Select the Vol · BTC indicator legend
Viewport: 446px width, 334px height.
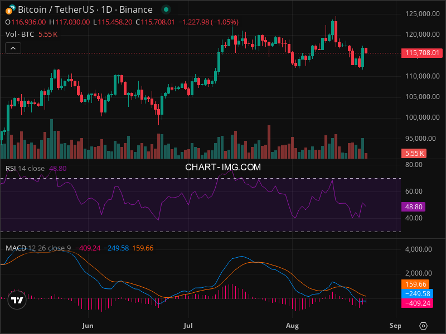(20, 35)
